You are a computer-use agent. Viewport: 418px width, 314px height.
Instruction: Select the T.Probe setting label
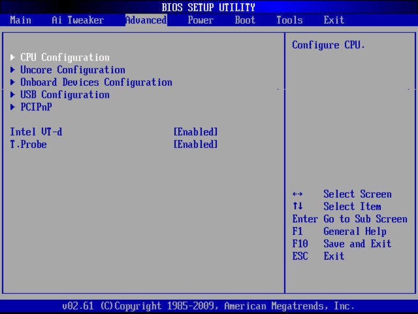pyautogui.click(x=28, y=145)
